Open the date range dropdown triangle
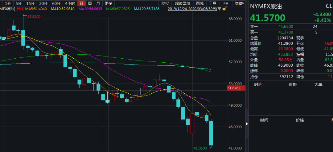This screenshot has width=333, height=152. pyautogui.click(x=219, y=9)
